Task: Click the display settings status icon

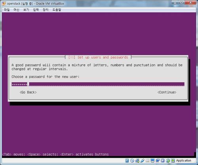Action: (x=152, y=161)
